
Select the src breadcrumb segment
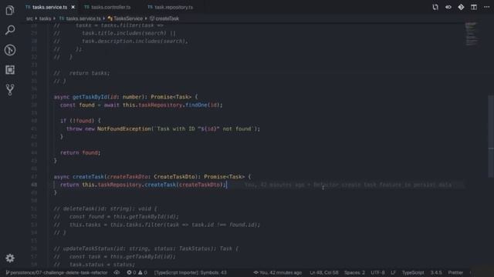click(x=29, y=18)
